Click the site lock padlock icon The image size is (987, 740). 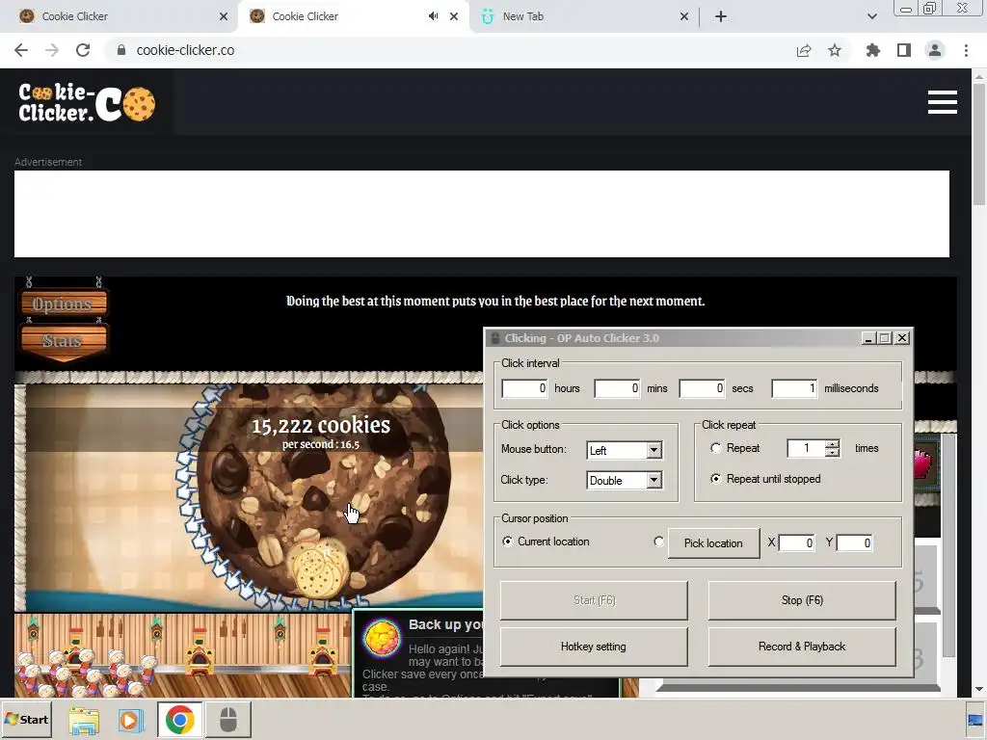point(121,50)
